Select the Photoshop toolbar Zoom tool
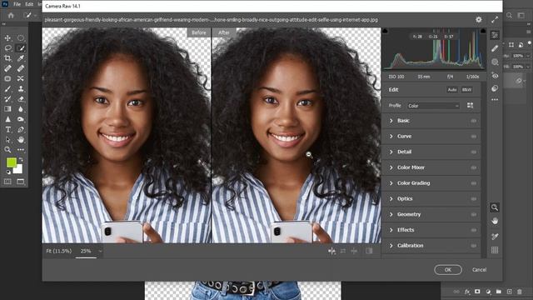The height and width of the screenshot is (300, 533). tap(7, 150)
